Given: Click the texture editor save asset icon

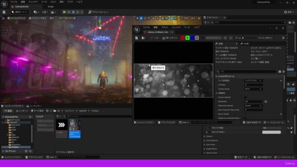Looking at the screenshot, I should click(136, 38).
